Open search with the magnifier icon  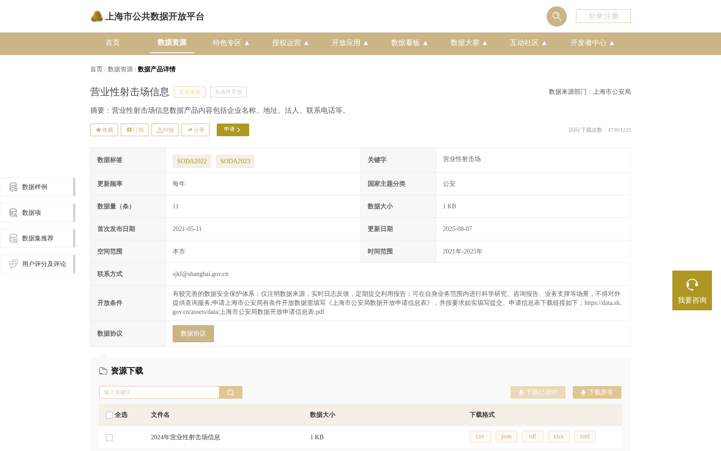[557, 16]
